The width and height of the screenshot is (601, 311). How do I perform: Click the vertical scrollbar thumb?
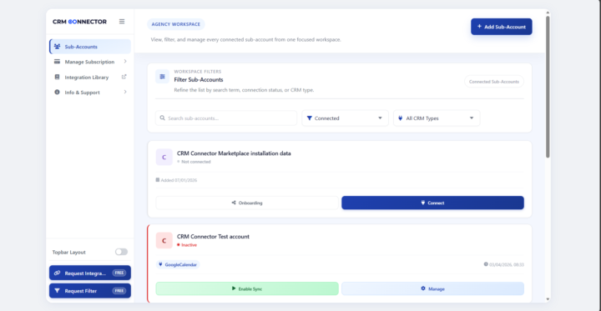point(548,87)
